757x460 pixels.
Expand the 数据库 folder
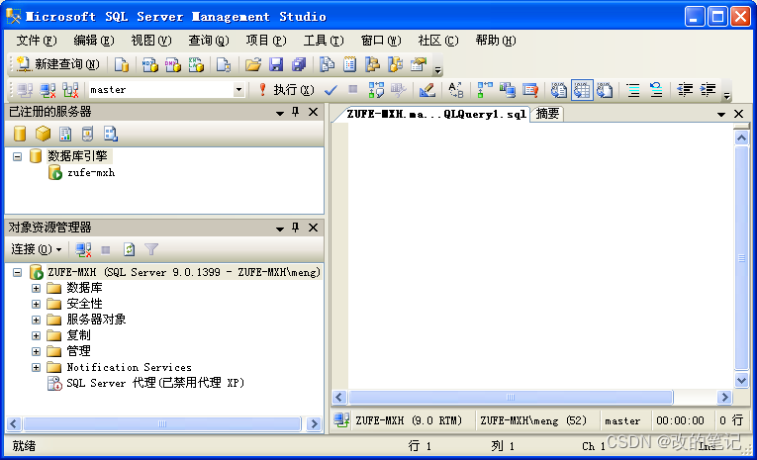click(x=37, y=288)
